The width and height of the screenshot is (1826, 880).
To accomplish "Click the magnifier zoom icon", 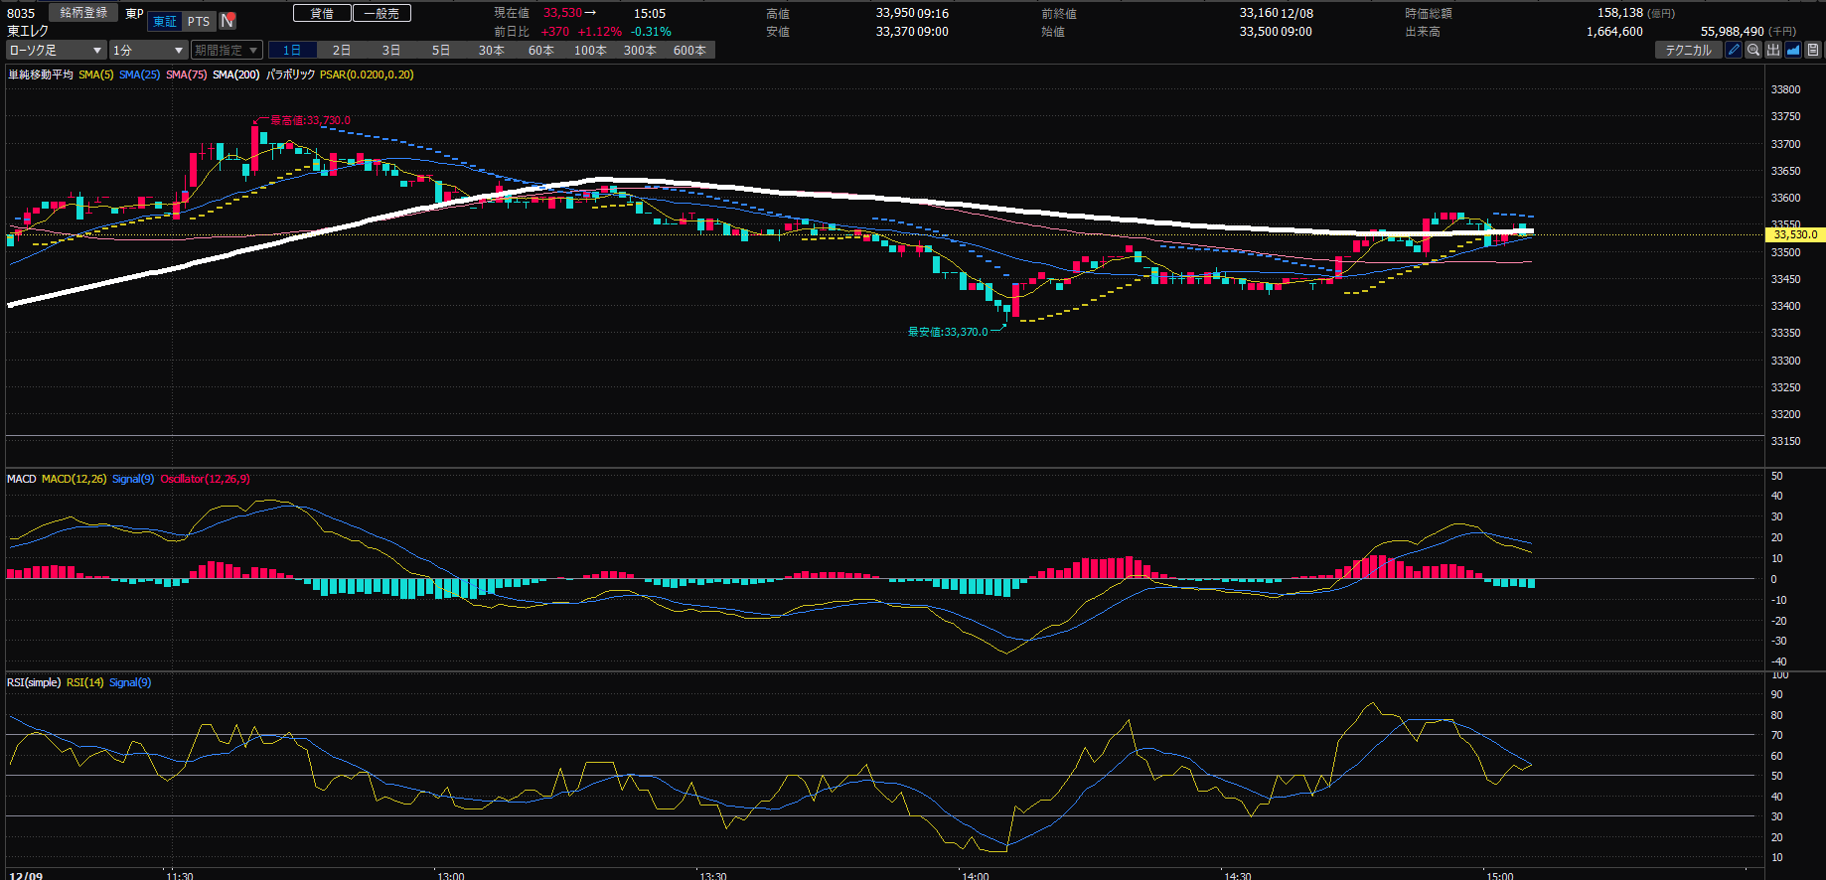I will pos(1753,50).
